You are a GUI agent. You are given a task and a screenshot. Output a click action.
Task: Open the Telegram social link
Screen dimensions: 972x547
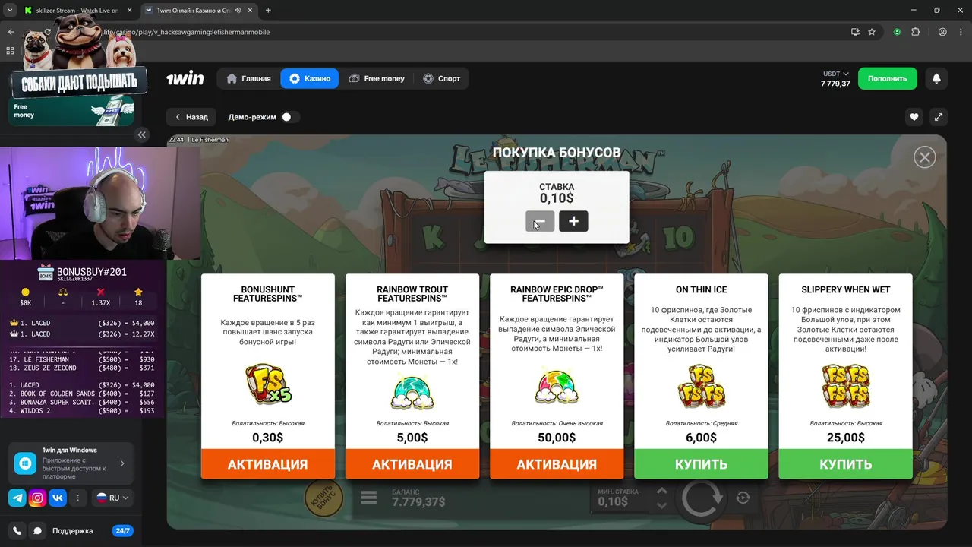tap(17, 498)
